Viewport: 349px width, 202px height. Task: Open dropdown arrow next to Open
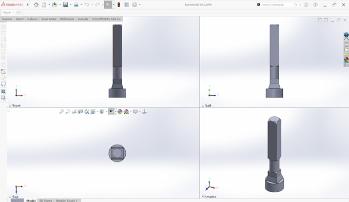[x=60, y=5]
